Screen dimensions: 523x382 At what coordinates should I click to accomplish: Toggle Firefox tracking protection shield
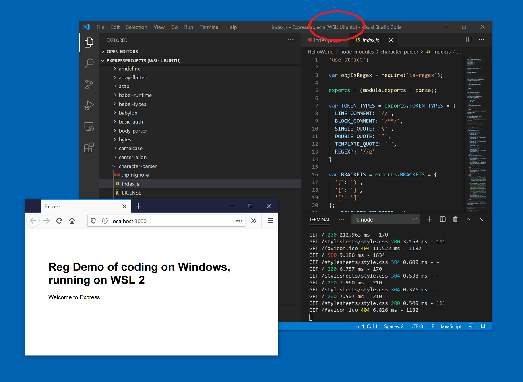[93, 221]
